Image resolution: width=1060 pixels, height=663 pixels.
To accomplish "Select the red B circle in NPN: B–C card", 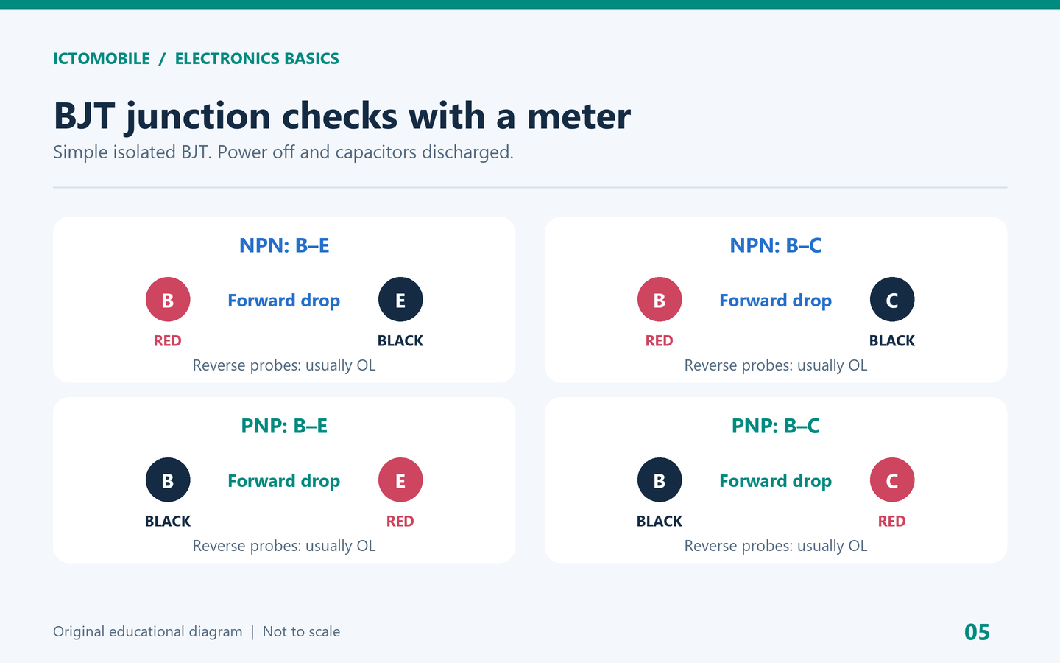I will pyautogui.click(x=660, y=300).
